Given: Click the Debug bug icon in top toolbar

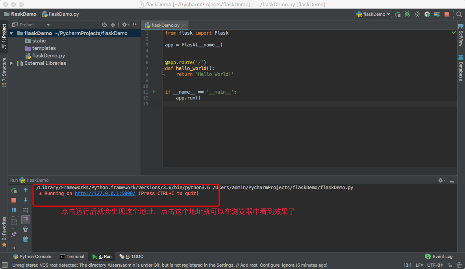Looking at the screenshot, I should [408, 14].
